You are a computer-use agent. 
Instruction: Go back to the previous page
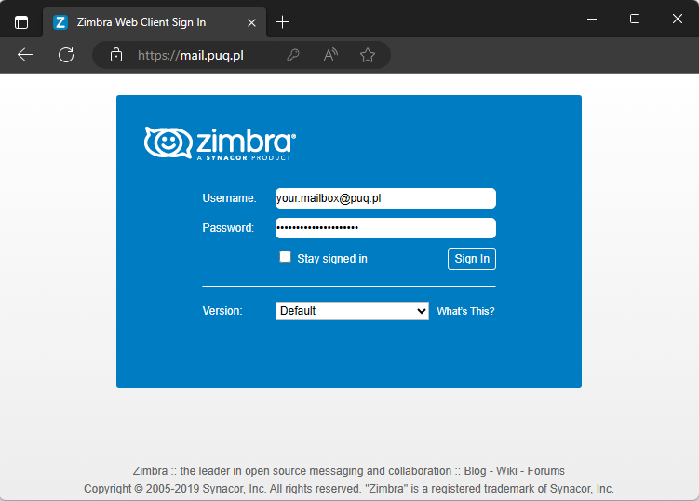click(25, 55)
